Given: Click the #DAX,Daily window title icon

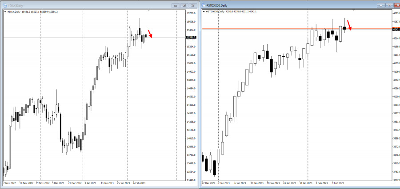Looking at the screenshot, I should click(4, 6).
